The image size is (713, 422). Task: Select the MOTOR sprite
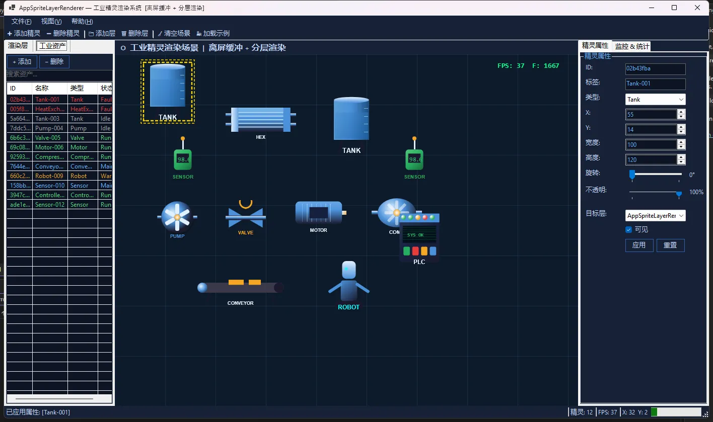pos(318,213)
